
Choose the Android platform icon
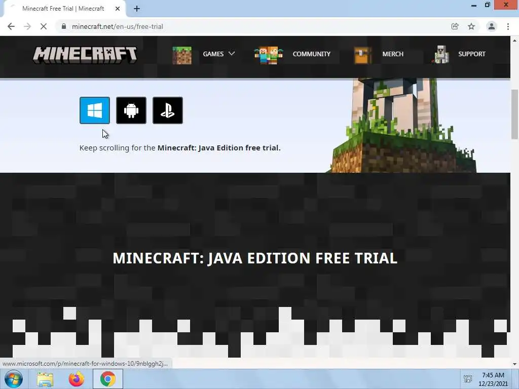click(x=131, y=110)
